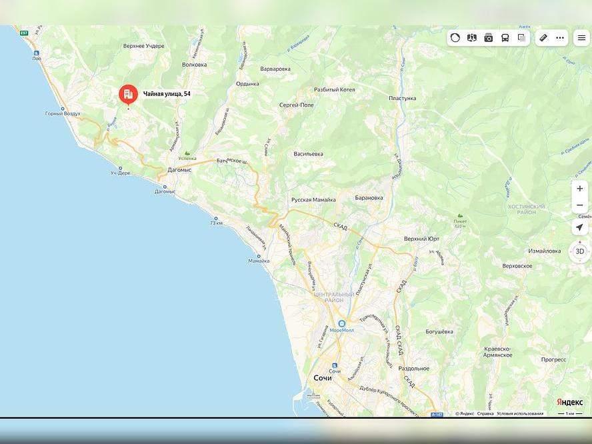Switch to 3D tilt view

click(580, 251)
